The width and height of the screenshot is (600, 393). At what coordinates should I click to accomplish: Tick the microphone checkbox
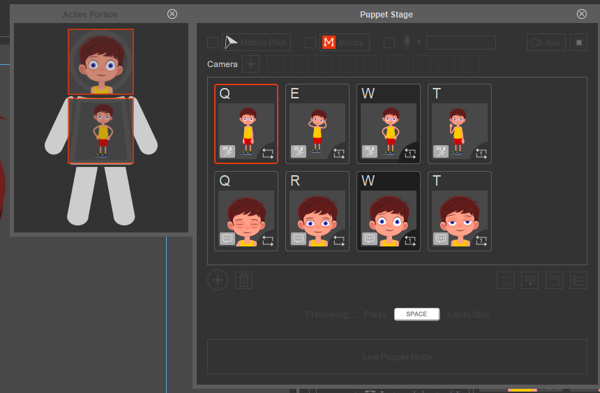click(x=389, y=43)
